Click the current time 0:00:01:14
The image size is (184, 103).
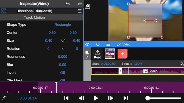[28, 98]
